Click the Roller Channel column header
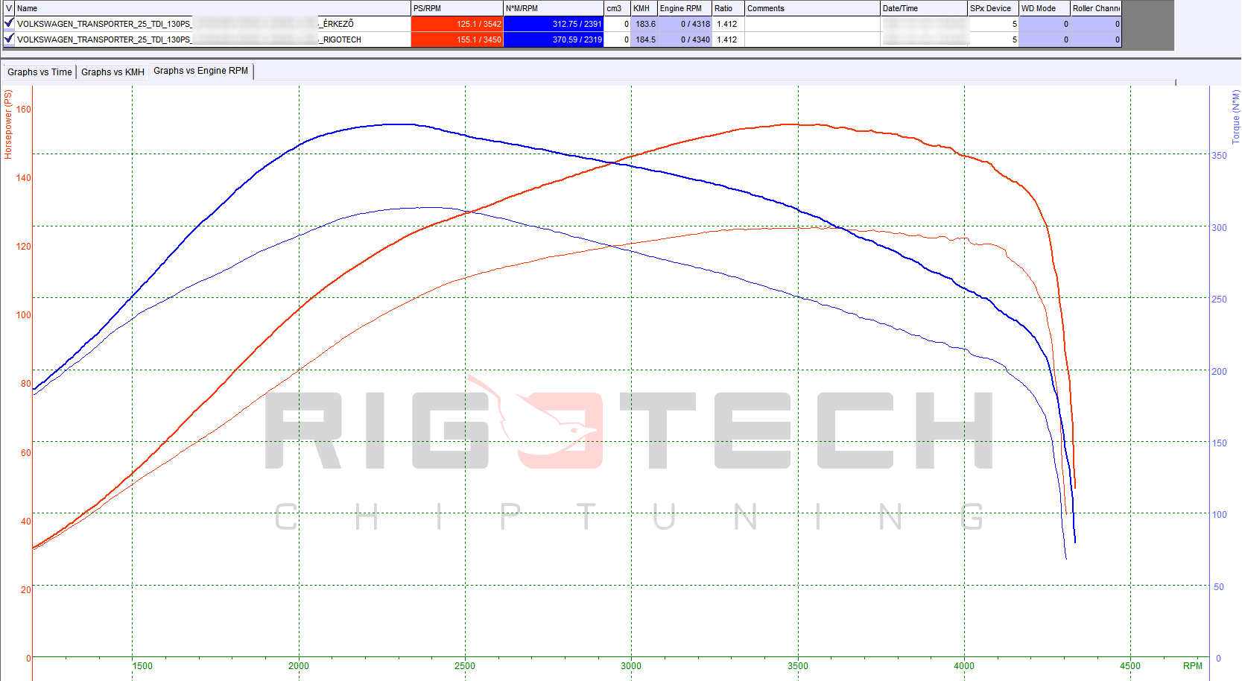Image resolution: width=1242 pixels, height=681 pixels. (x=1096, y=8)
